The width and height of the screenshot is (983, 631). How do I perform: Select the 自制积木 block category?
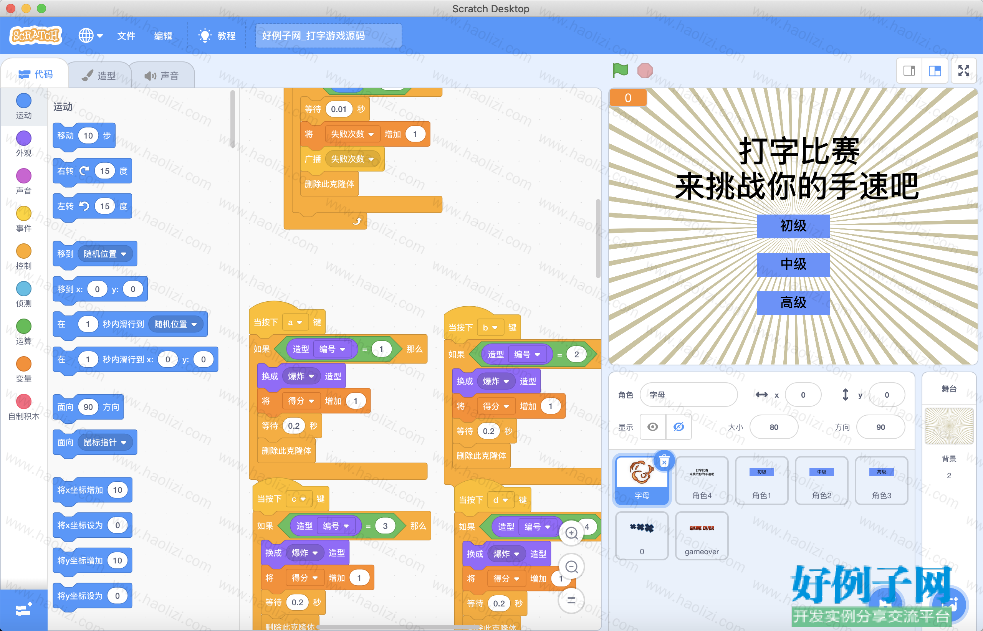pos(24,408)
